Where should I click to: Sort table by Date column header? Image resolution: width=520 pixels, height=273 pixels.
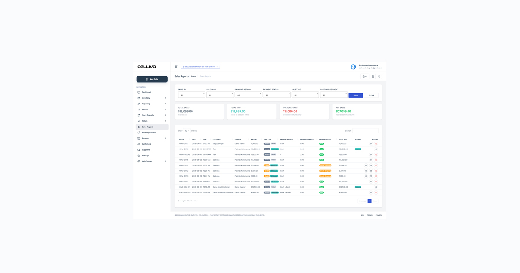pos(197,140)
